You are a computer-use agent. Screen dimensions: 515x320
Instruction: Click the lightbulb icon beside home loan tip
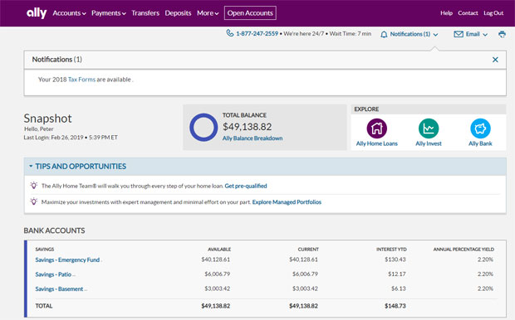[x=34, y=185]
